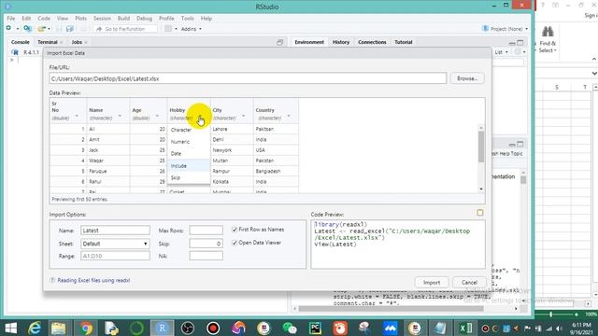Open WeChat from taskbar
Viewport: 598px width, 336px height.
click(290, 328)
